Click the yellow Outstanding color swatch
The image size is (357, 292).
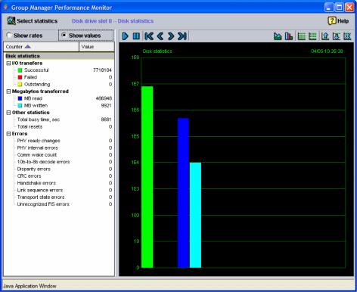[x=20, y=84]
